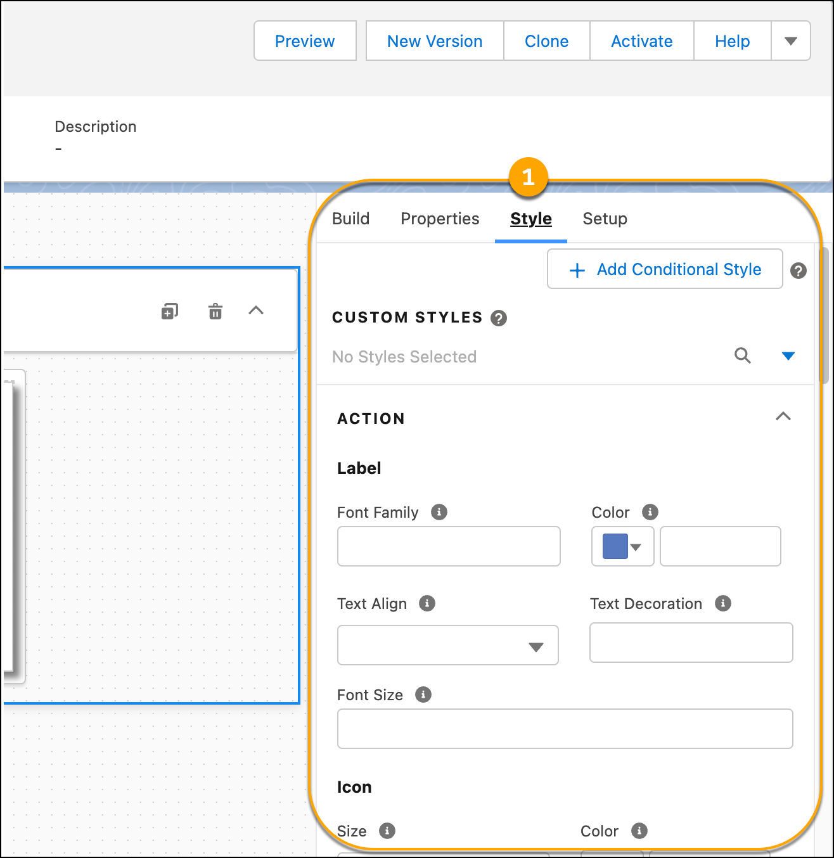The image size is (834, 858).
Task: Click info icon next to Text Align
Action: [x=427, y=603]
